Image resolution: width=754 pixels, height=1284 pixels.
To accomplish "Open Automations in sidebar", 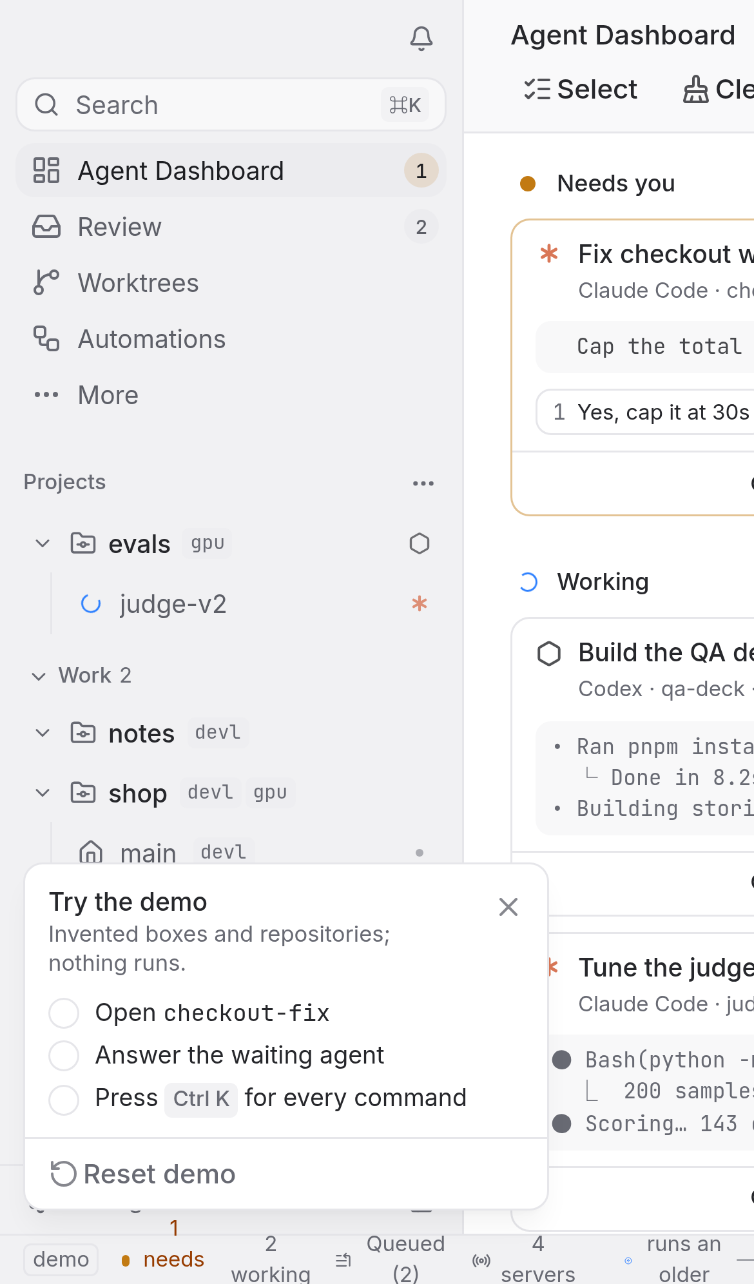I will pos(231,339).
